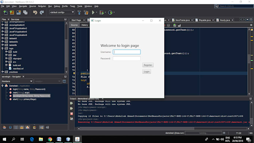This screenshot has width=254, height=143.
Task: Click the Build Project hammer icon
Action: [79, 12]
